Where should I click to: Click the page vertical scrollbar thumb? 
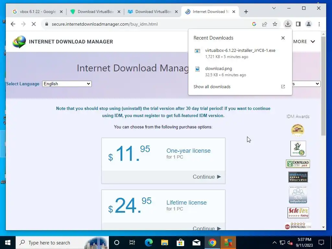pyautogui.click(x=323, y=86)
